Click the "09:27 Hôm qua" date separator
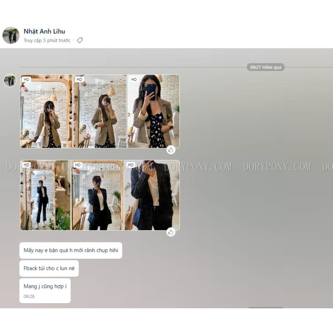 pyautogui.click(x=266, y=67)
